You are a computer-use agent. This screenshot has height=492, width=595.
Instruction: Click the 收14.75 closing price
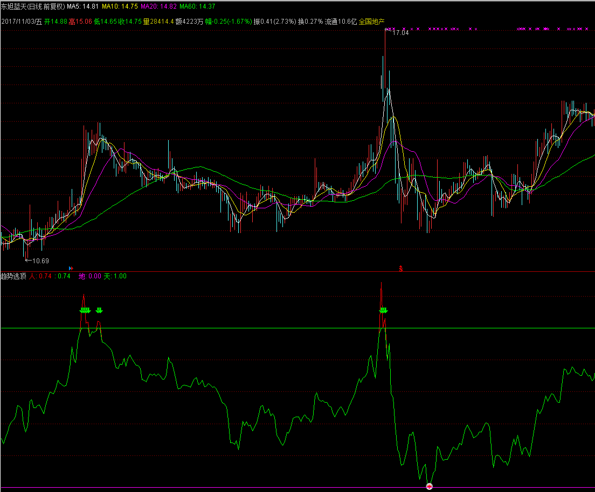click(130, 22)
